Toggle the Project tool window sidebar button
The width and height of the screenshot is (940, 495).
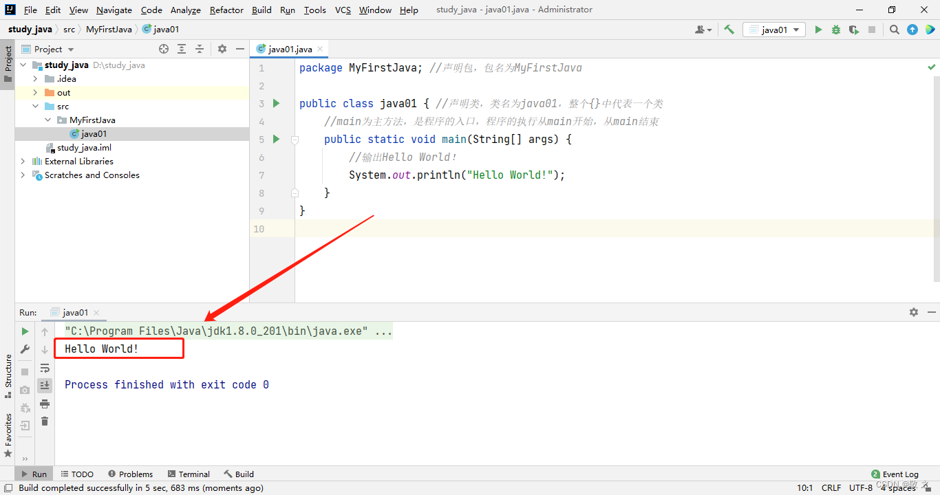pos(8,64)
